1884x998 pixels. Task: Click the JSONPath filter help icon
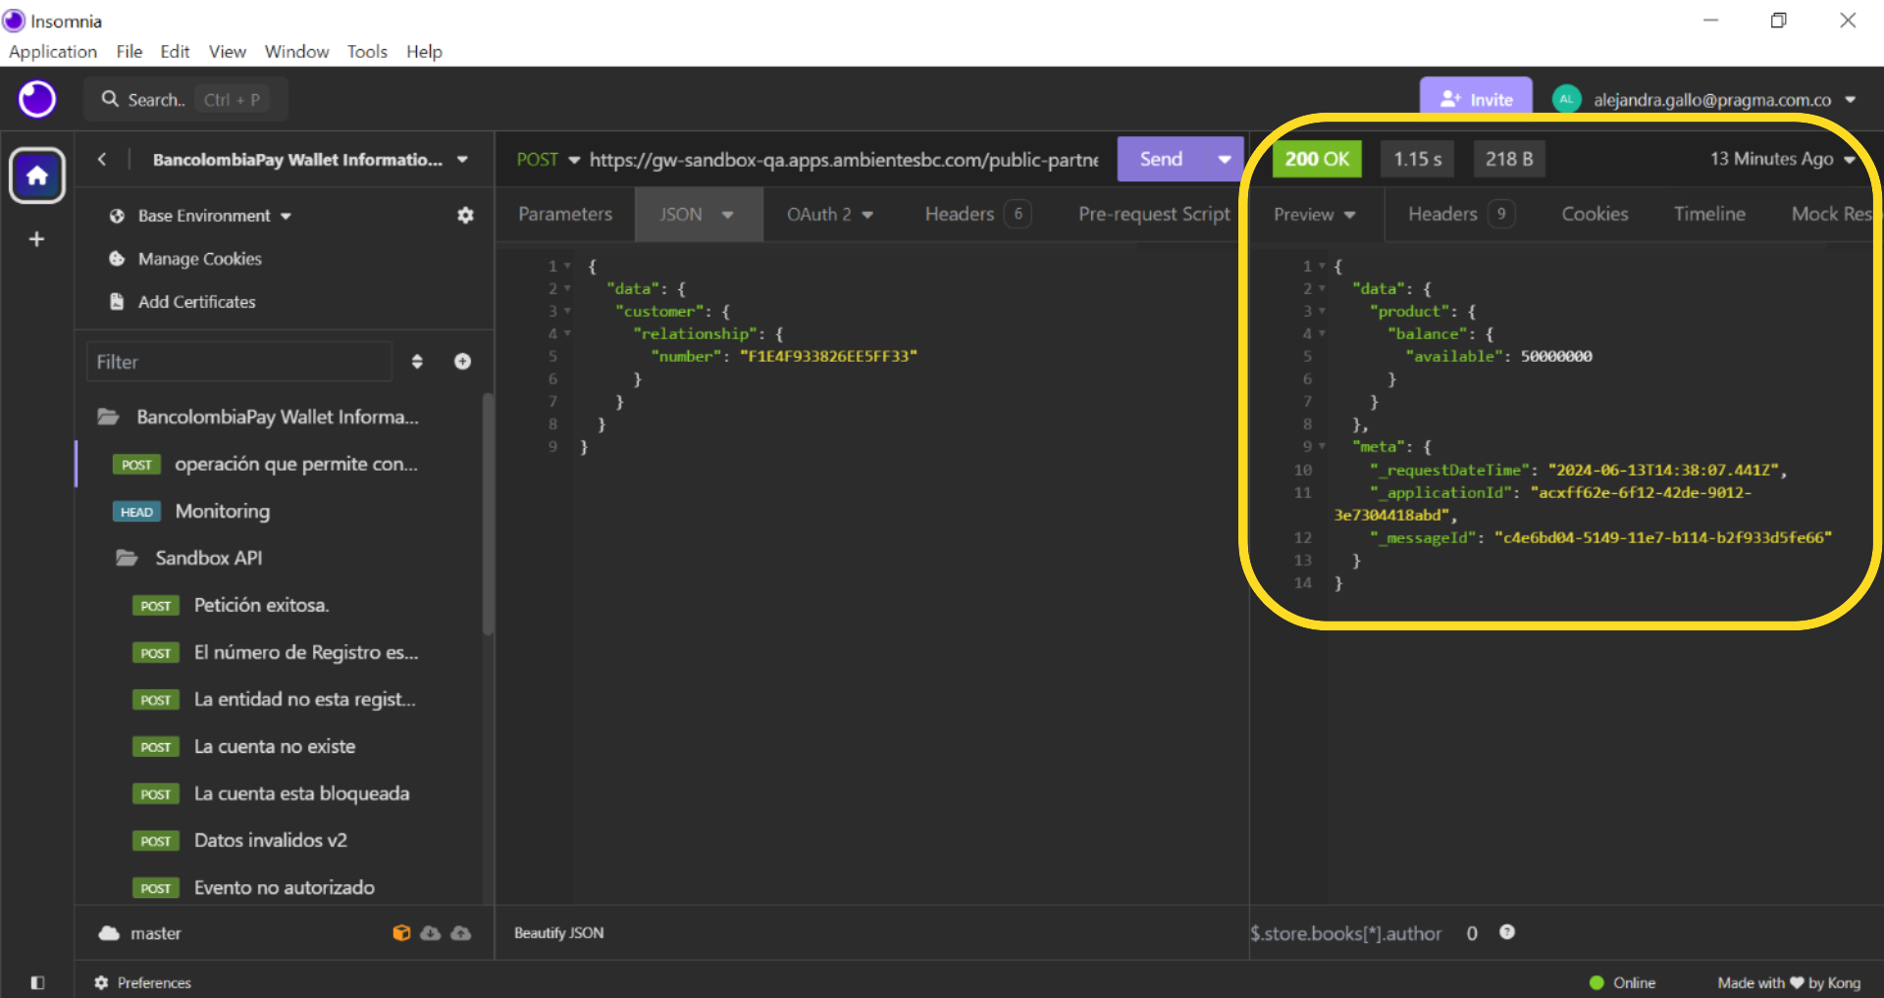(x=1507, y=932)
